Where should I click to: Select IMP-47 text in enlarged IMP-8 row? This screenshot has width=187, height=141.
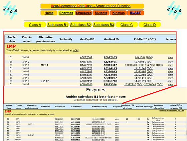click(44, 81)
